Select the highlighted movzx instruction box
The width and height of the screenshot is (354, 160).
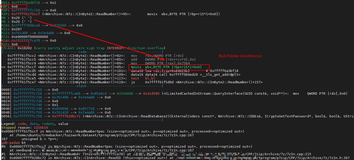[x=168, y=67]
